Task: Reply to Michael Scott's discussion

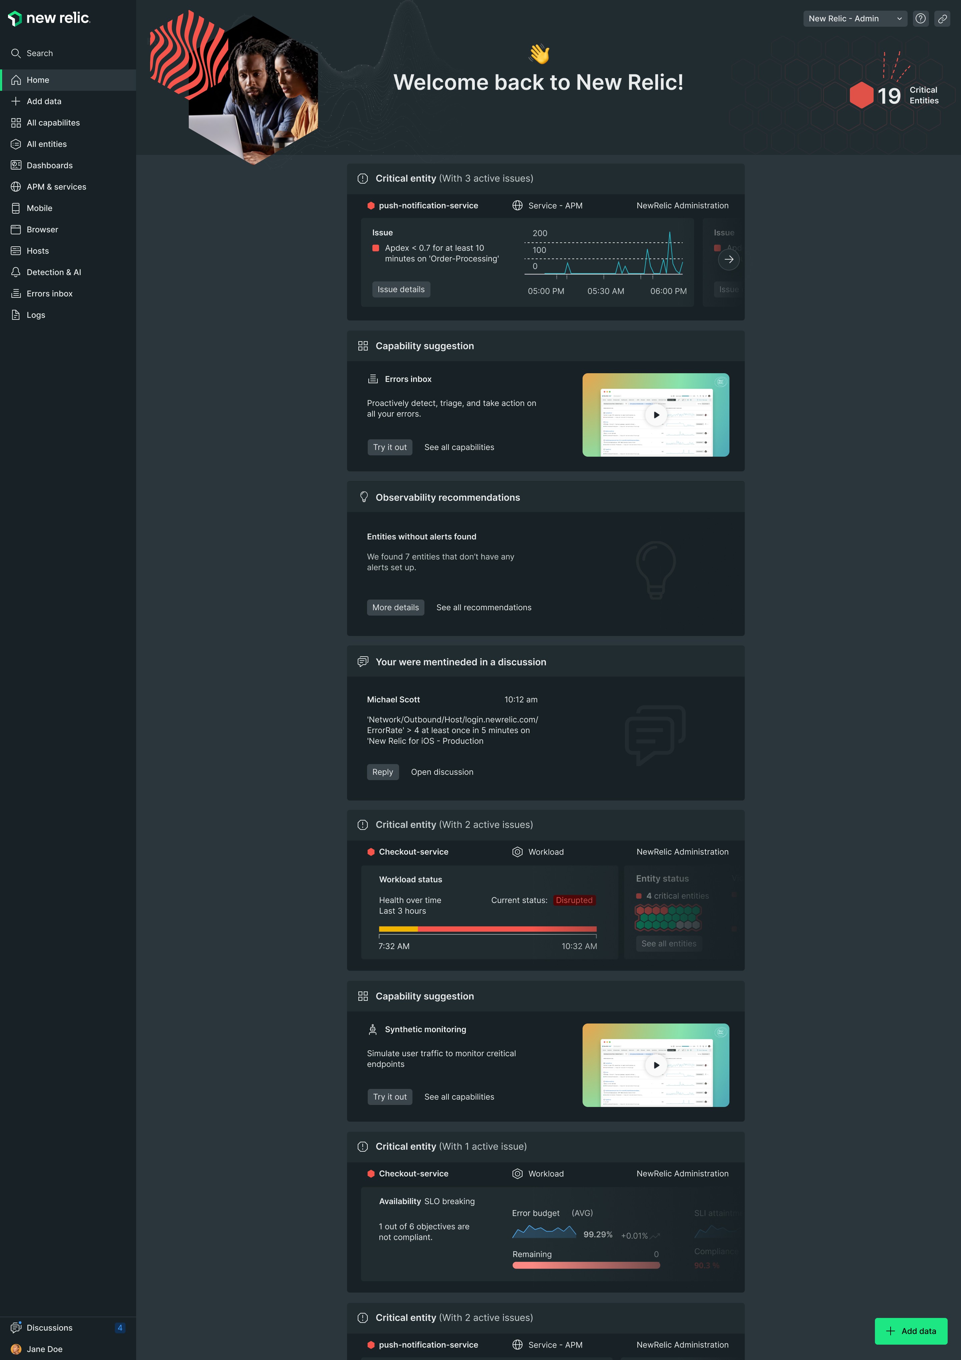Action: point(382,772)
